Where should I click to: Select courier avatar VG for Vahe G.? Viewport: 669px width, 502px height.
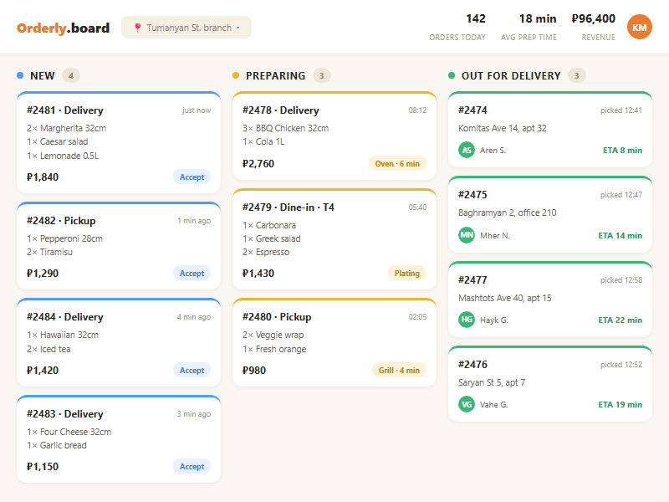[x=467, y=404]
